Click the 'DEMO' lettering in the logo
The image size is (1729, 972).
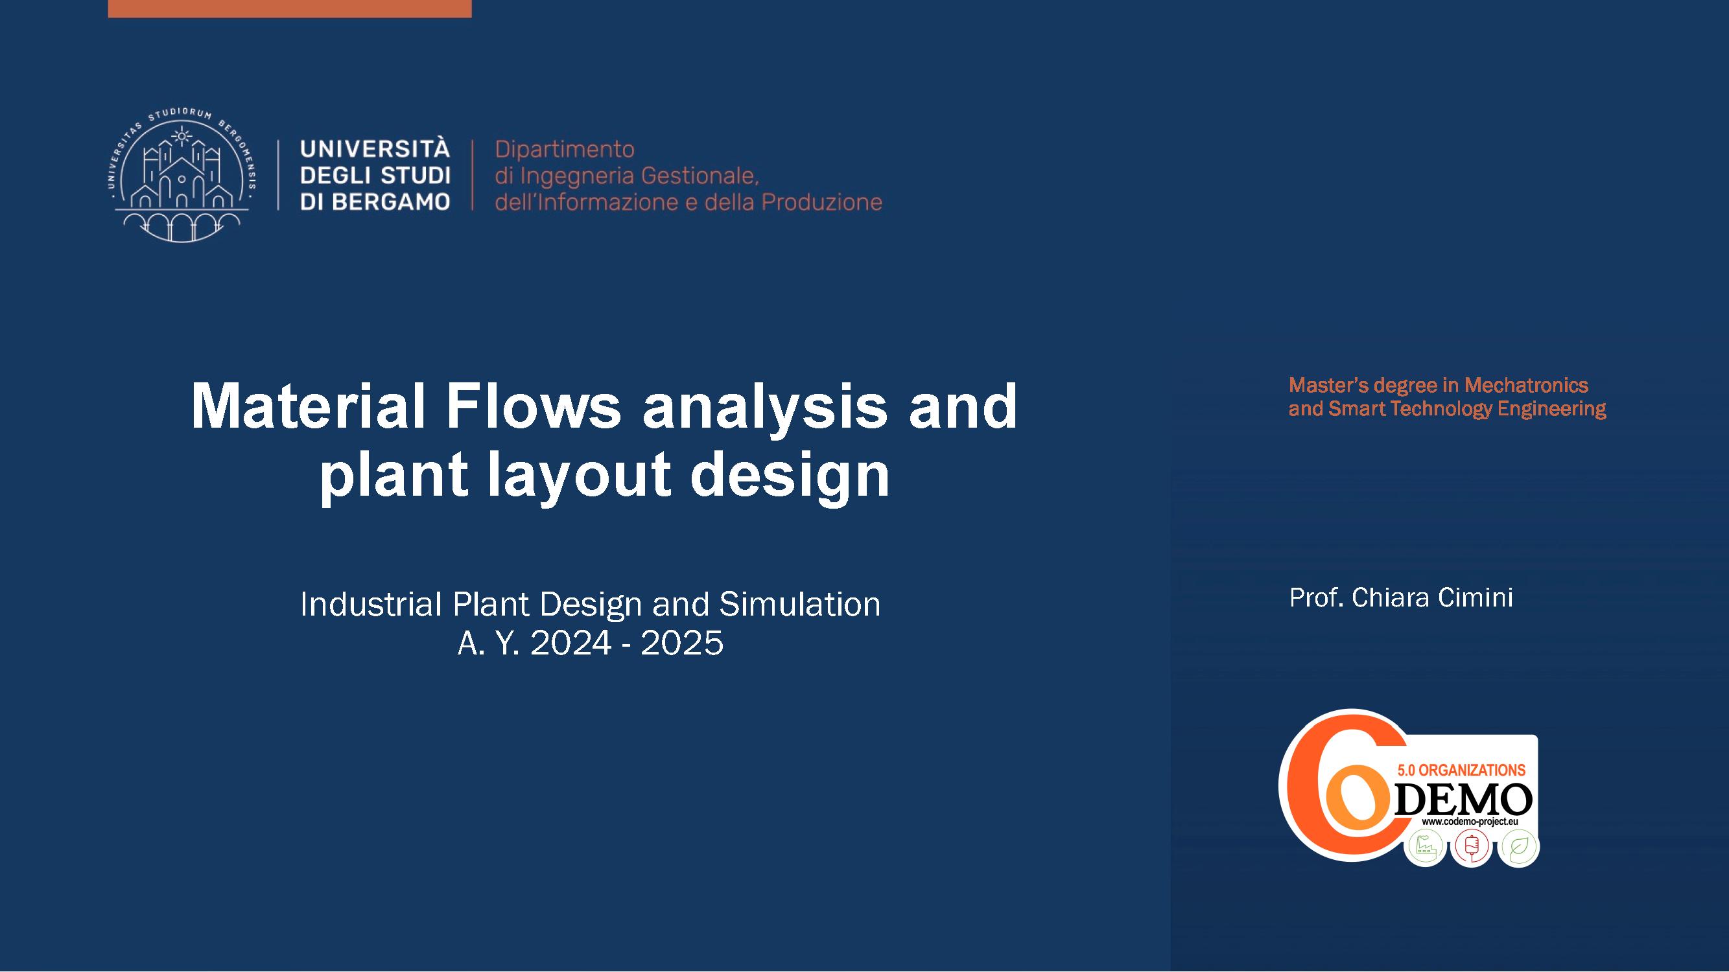coord(1463,800)
